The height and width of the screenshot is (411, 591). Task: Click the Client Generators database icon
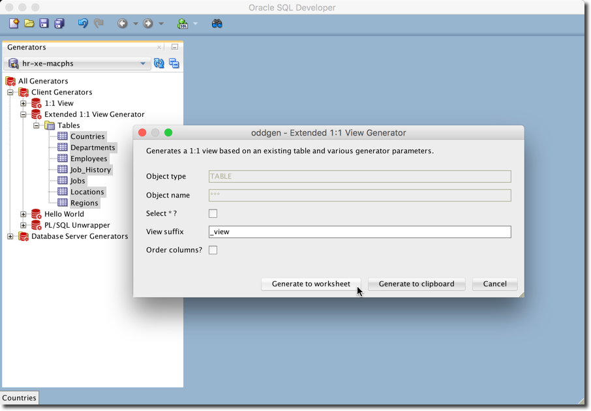23,92
